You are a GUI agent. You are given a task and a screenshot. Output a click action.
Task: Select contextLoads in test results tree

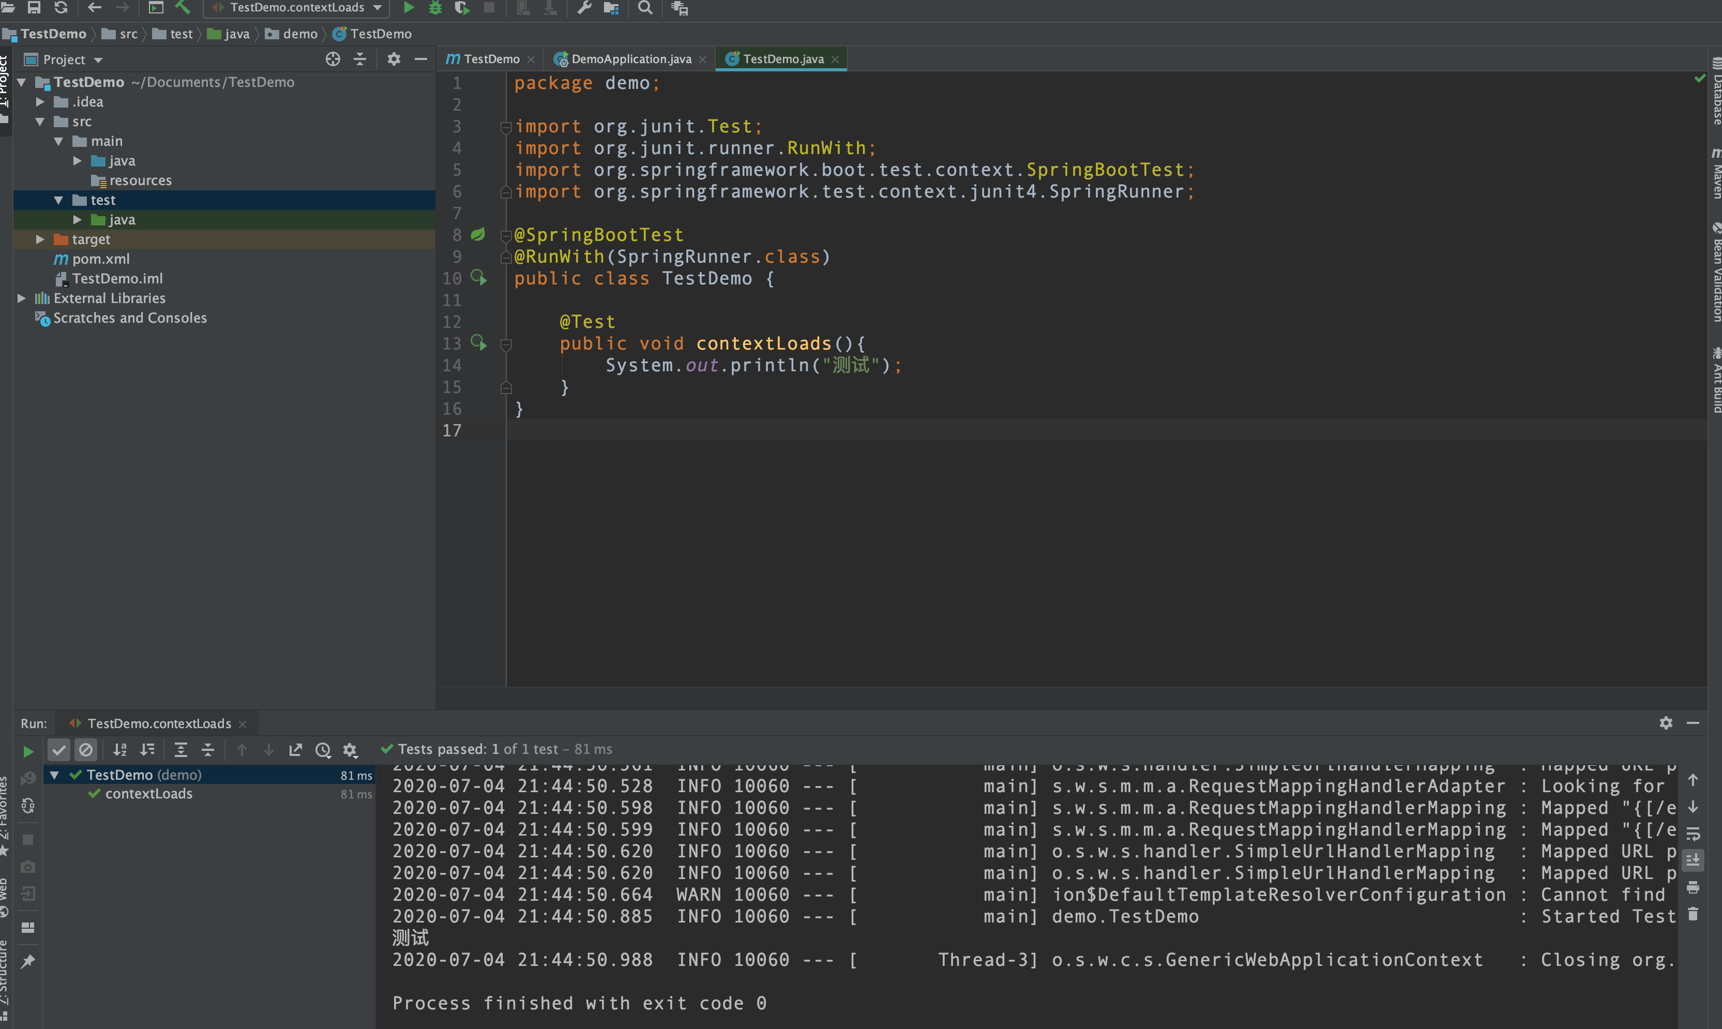pos(148,794)
